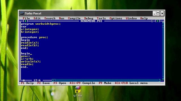Click the 12:6 cursor position indicator
Viewport: 181px width, 101px height.
[37, 80]
